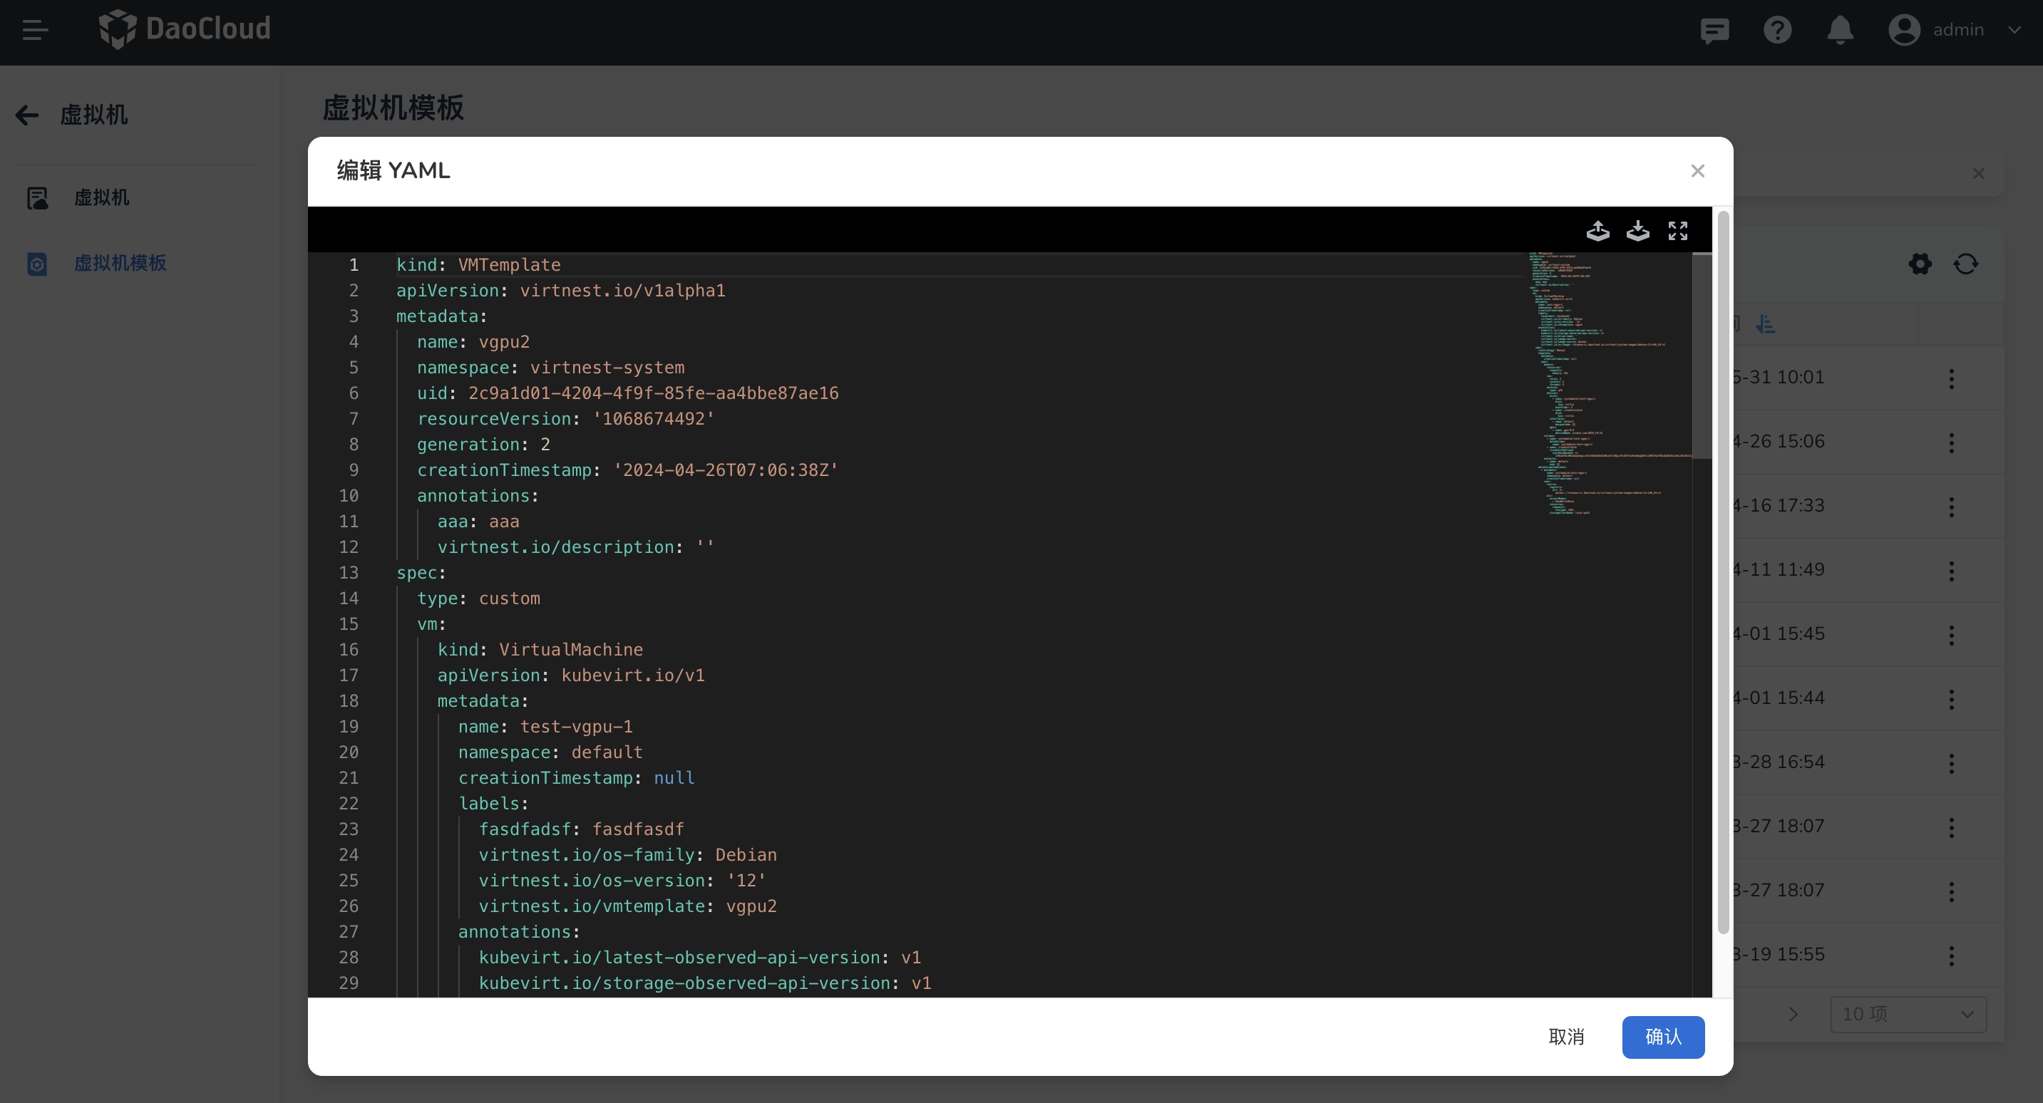Click the dialog's vertical scrollbar
Viewport: 2043px width, 1103px height.
pyautogui.click(x=1723, y=571)
